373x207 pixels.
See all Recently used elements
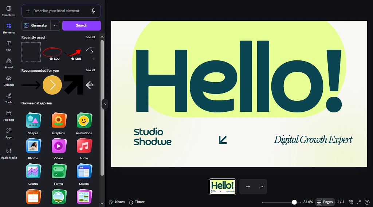(x=90, y=37)
